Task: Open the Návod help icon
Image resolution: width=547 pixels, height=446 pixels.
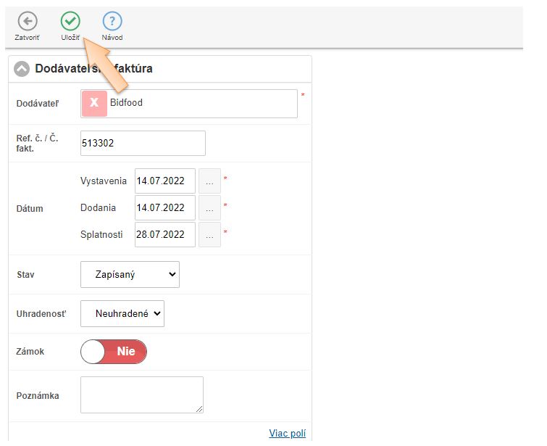Action: [x=112, y=22]
